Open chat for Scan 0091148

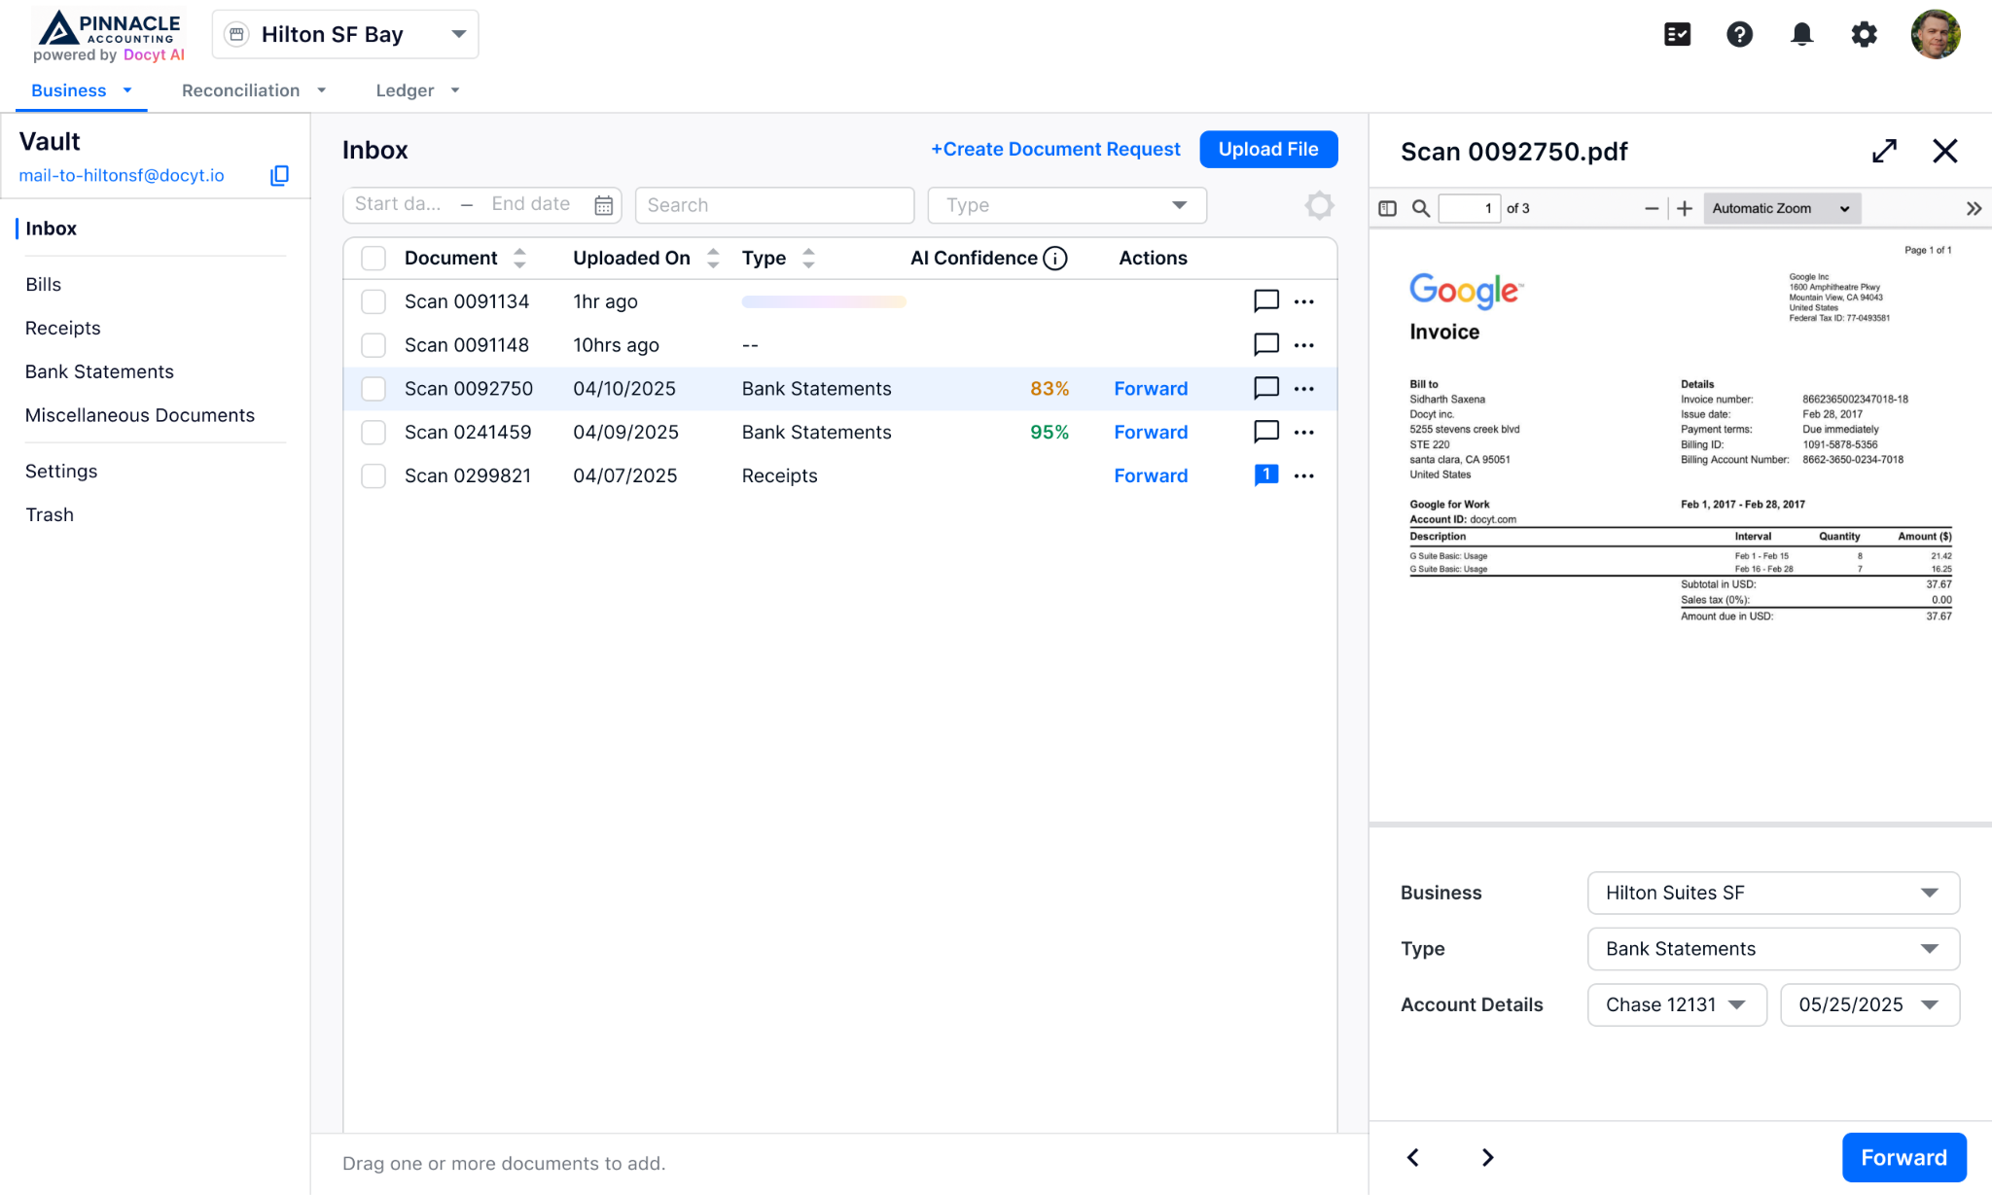coord(1266,345)
